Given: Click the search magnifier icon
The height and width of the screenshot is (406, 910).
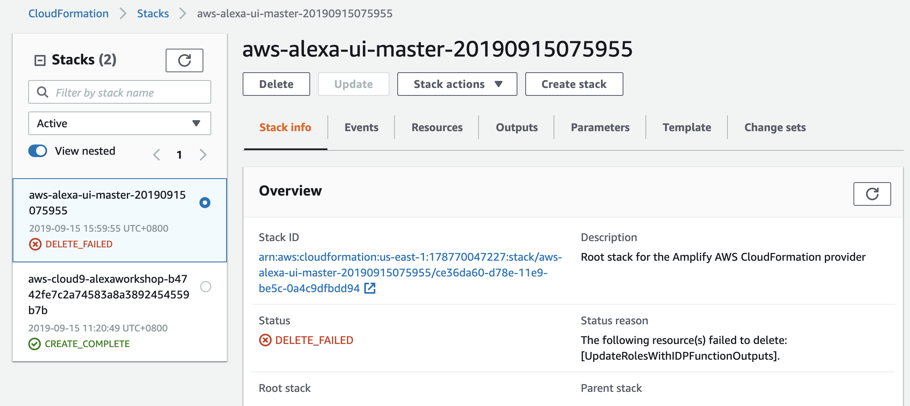Looking at the screenshot, I should (42, 92).
